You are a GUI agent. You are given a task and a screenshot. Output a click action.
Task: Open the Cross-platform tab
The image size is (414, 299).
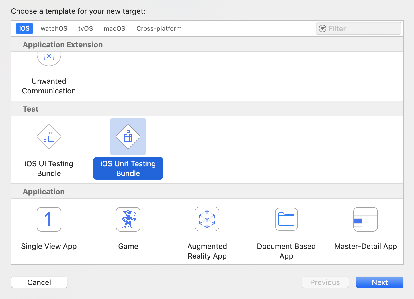[159, 28]
